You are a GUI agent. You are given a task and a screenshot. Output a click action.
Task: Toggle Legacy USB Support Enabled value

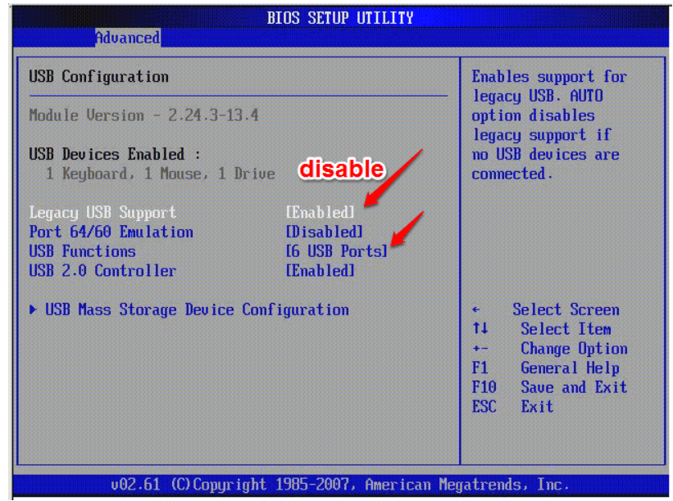(321, 212)
